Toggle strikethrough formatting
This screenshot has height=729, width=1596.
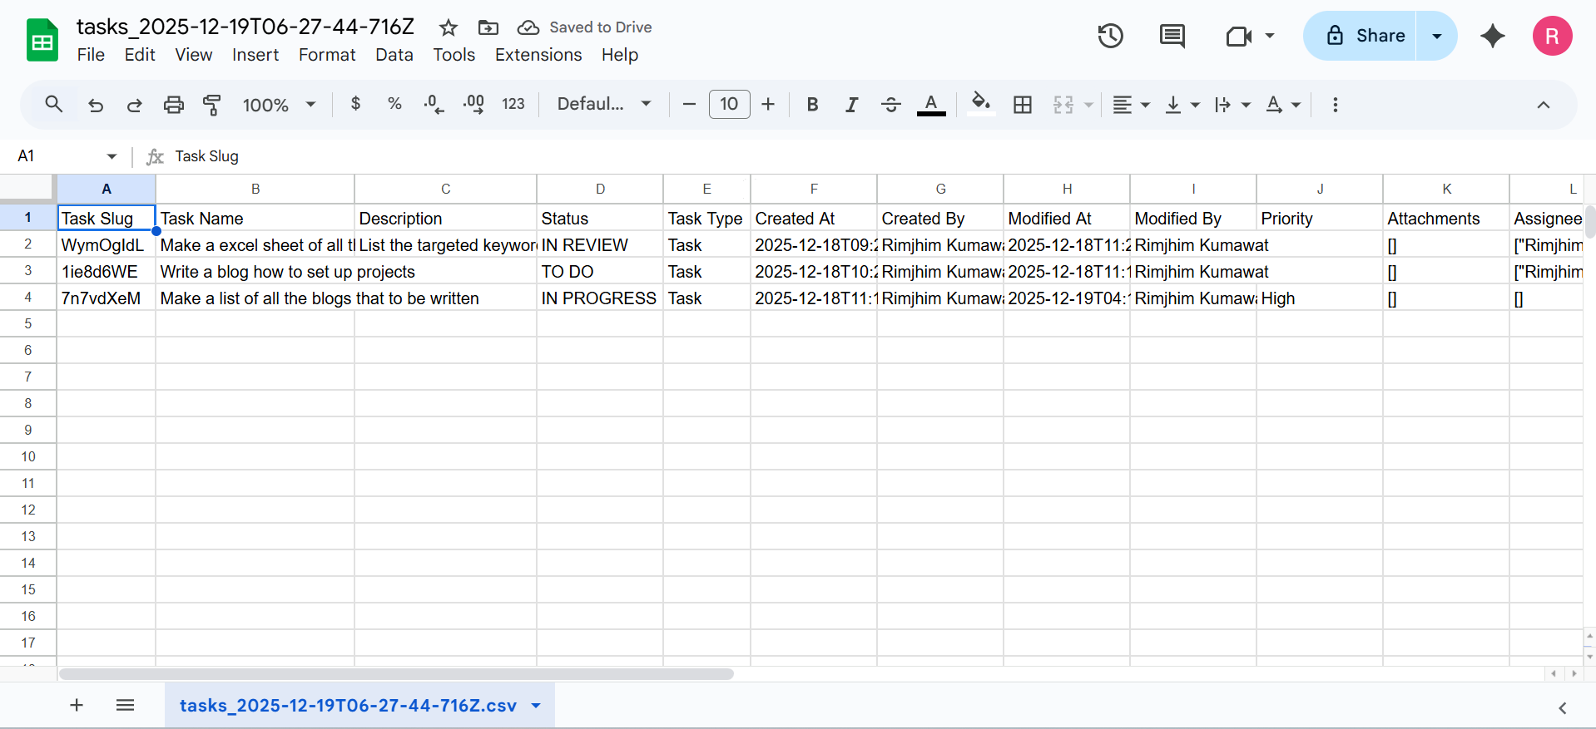(890, 104)
